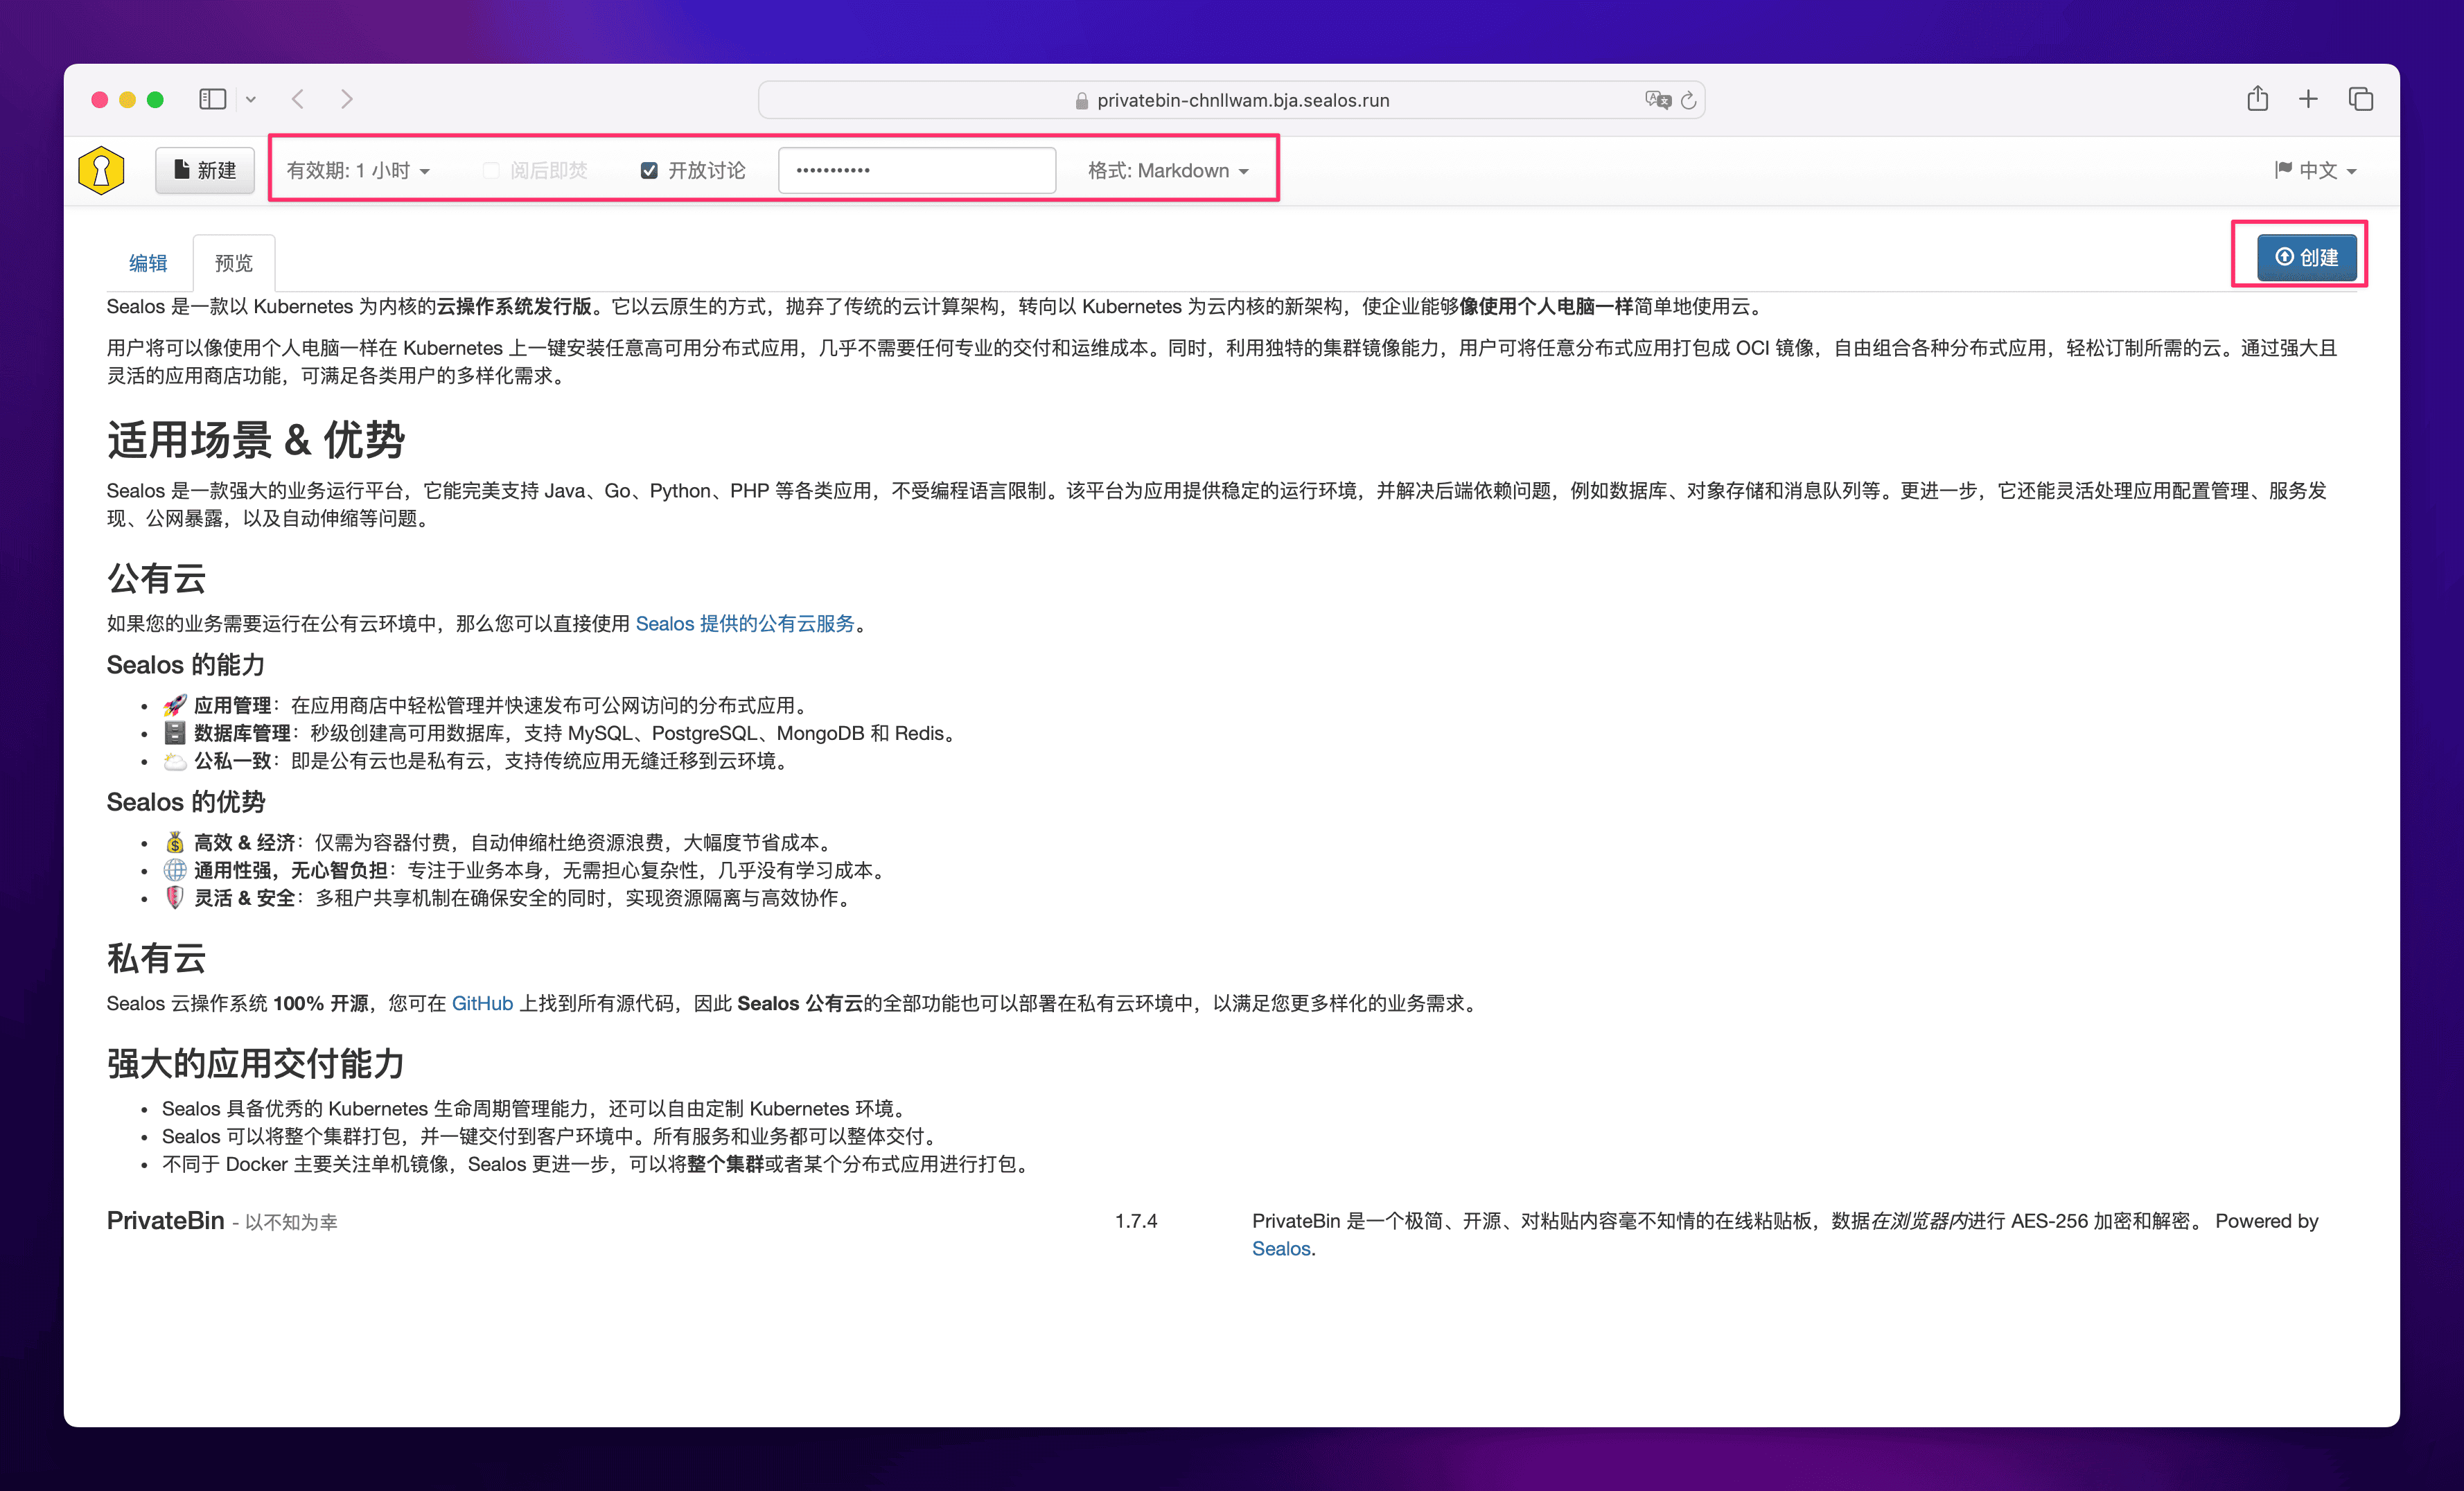Uncheck the 开放讨论 checkbox
Viewport: 2464px width, 1491px height.
pos(649,170)
